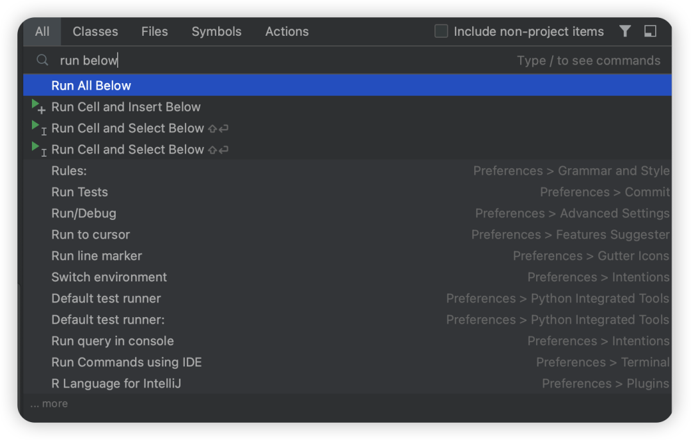Viewport: 691px width, 440px height.
Task: Switch to the Actions tab
Action: [287, 31]
